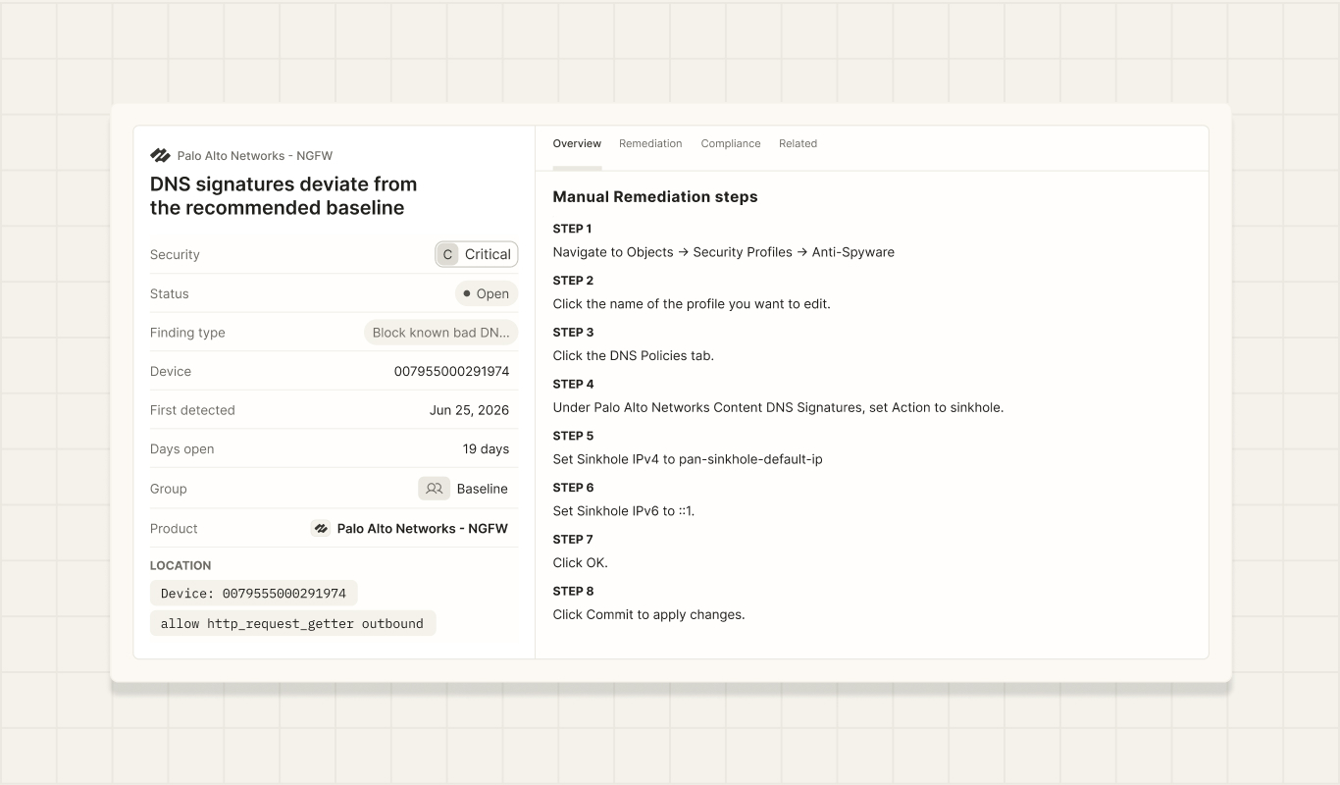1340x785 pixels.
Task: Select the Related tab
Action: pyautogui.click(x=798, y=143)
